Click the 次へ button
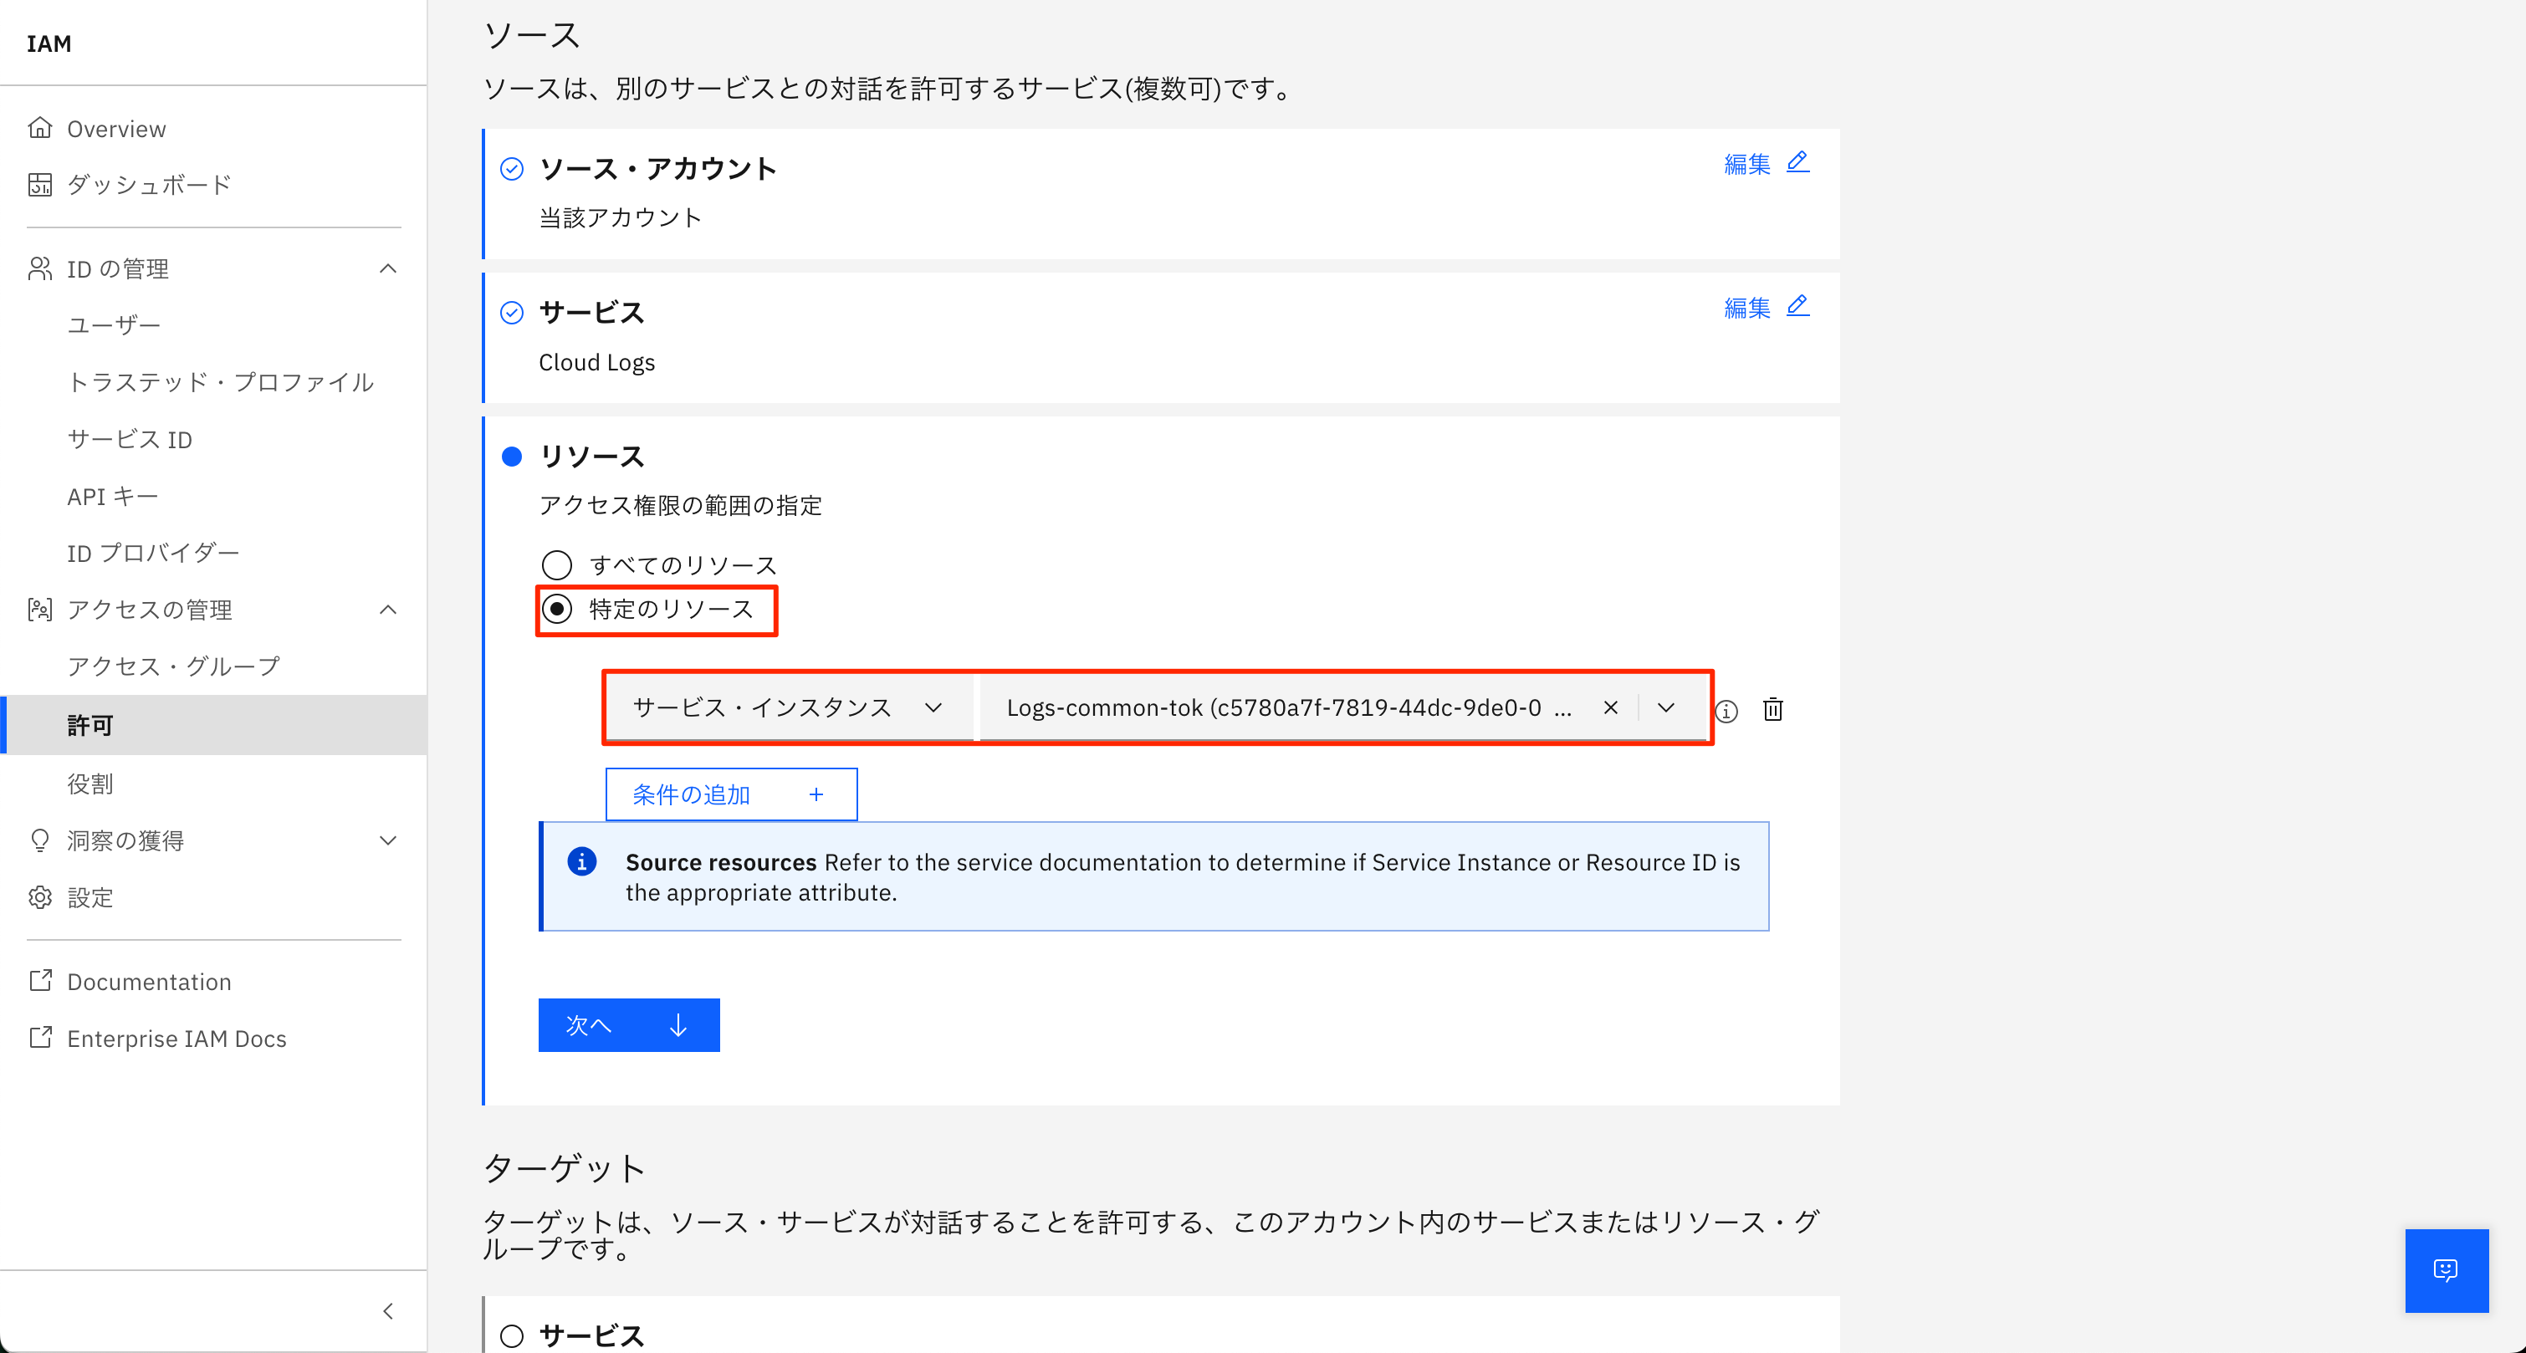 coord(628,1024)
